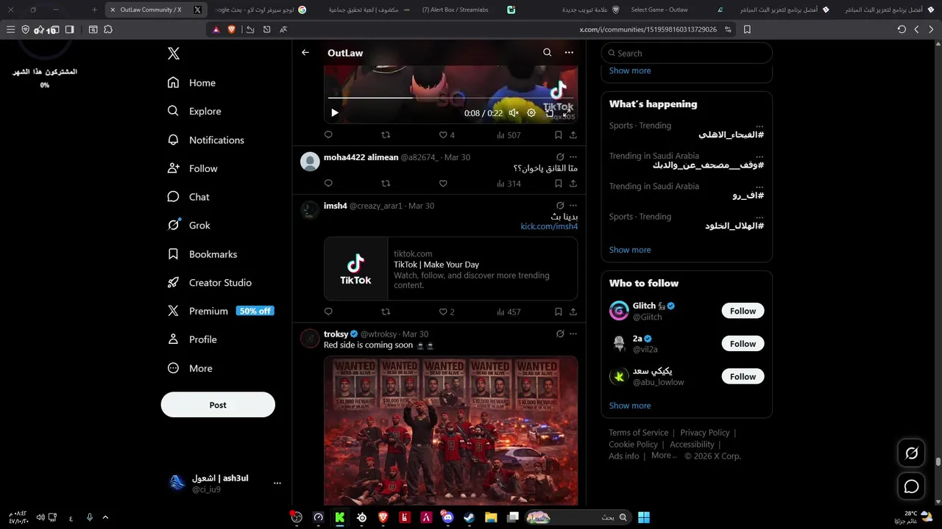Repost the imsh4 post

[386, 312]
